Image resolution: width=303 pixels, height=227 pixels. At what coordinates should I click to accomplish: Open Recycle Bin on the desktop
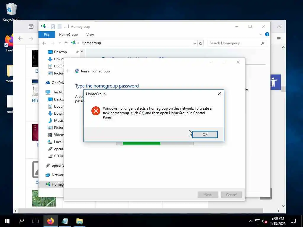(12, 12)
